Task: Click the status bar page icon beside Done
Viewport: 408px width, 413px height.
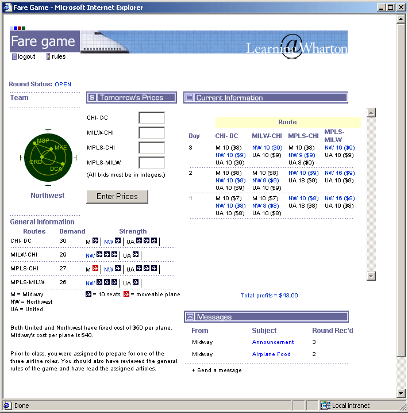Action: click(7, 406)
